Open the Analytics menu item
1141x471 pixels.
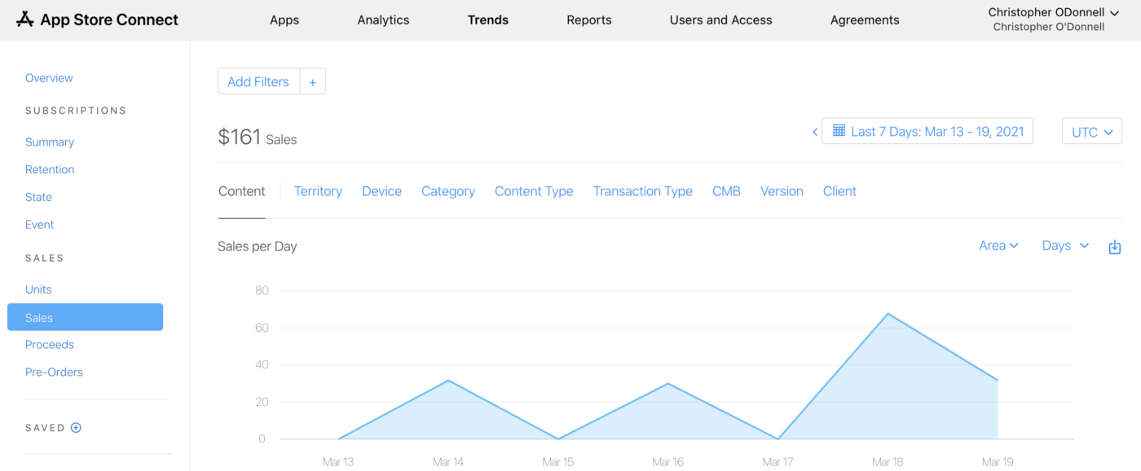[383, 20]
